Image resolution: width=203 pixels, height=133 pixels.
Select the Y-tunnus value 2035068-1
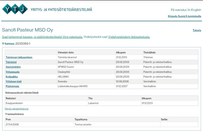pos(23,44)
